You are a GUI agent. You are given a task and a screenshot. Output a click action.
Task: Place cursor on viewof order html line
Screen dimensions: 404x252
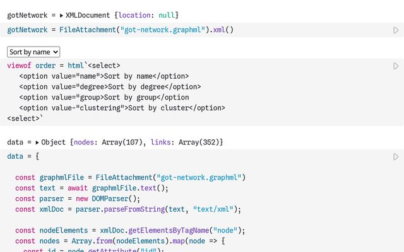click(63, 66)
